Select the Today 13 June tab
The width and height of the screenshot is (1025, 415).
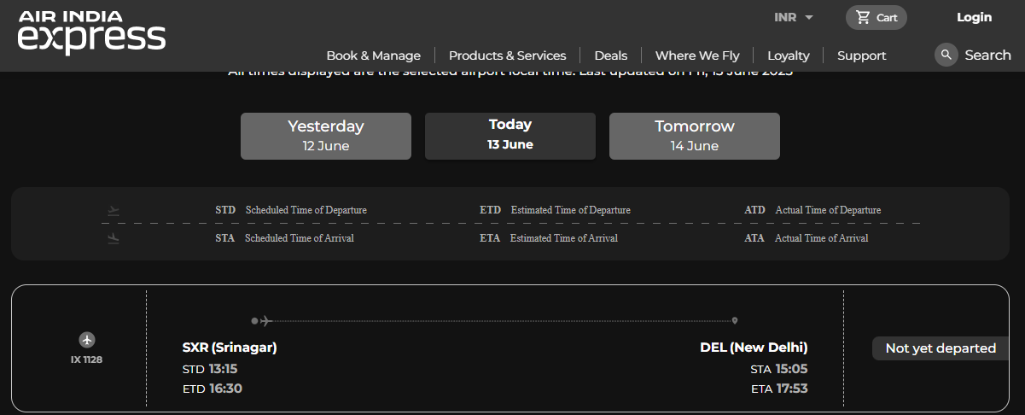pos(510,136)
